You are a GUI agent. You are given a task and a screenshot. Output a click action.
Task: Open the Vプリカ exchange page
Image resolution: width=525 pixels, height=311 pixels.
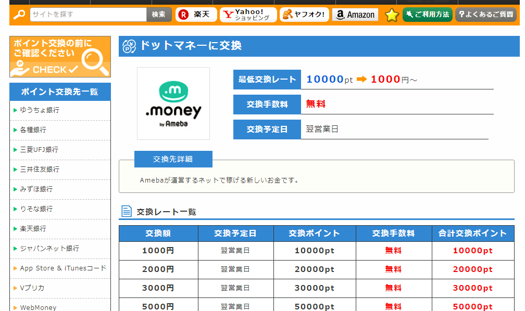tap(32, 288)
